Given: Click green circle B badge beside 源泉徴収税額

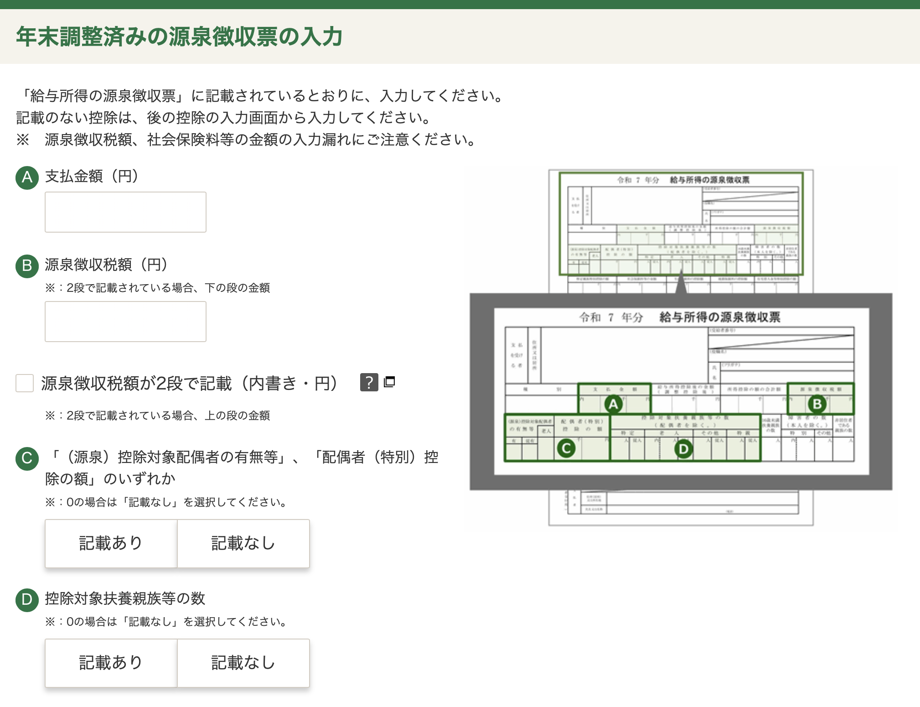Looking at the screenshot, I should (27, 265).
